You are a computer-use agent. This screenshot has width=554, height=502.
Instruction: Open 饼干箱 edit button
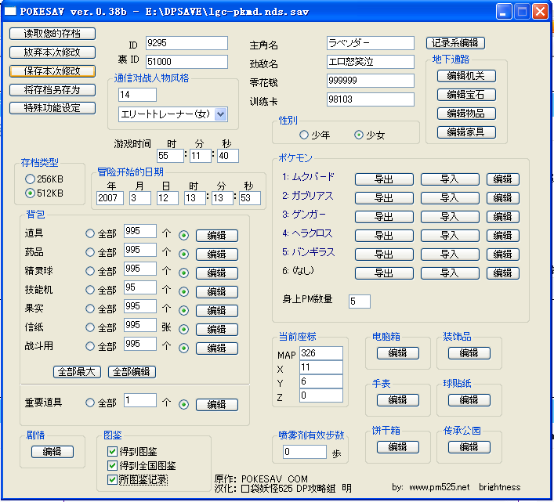[x=398, y=447]
